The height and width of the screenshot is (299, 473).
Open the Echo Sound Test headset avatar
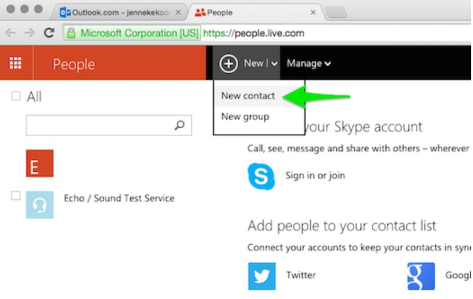(x=39, y=205)
